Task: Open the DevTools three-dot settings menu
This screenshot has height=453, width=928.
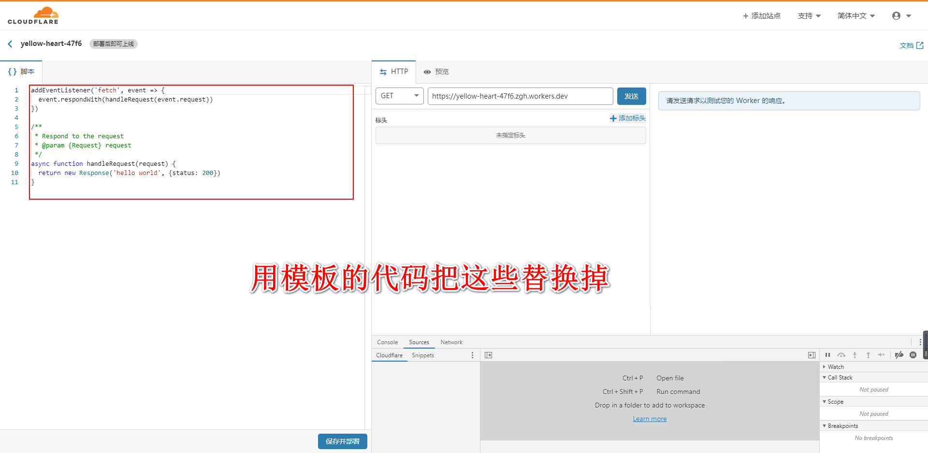Action: [920, 342]
